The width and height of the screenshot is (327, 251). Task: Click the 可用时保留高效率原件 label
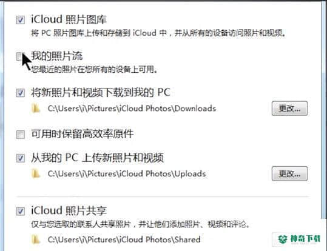83,134
